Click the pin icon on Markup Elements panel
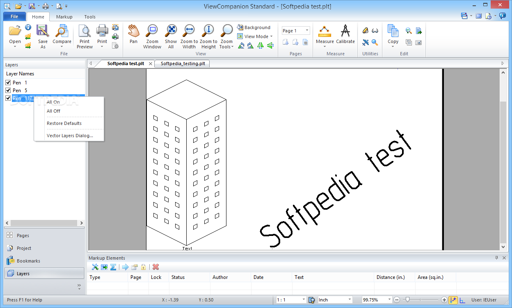 496,258
